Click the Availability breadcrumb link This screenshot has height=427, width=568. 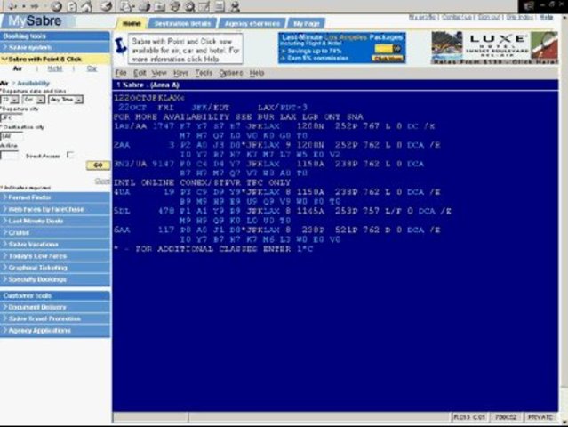[33, 83]
